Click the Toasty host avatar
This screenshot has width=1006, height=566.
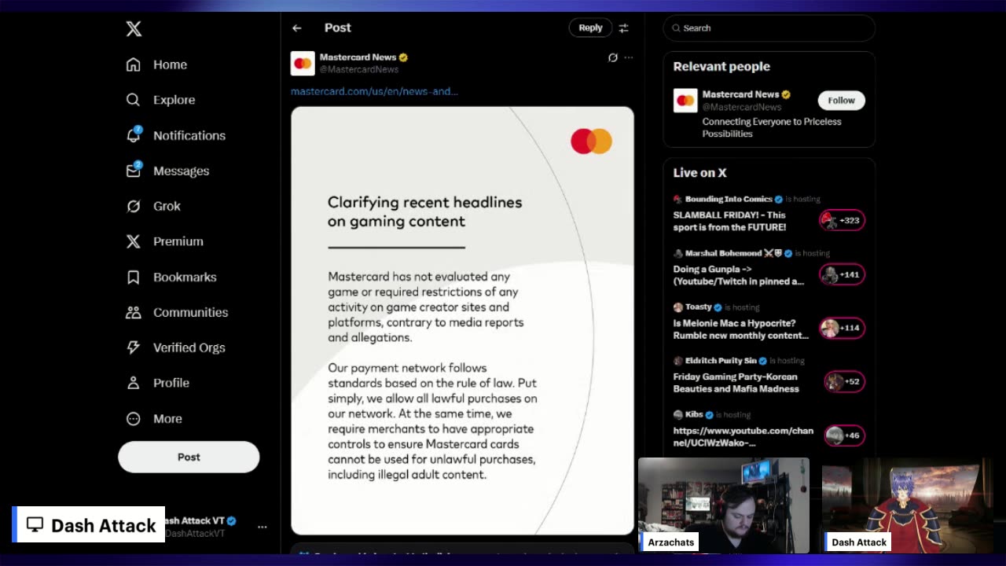point(677,307)
